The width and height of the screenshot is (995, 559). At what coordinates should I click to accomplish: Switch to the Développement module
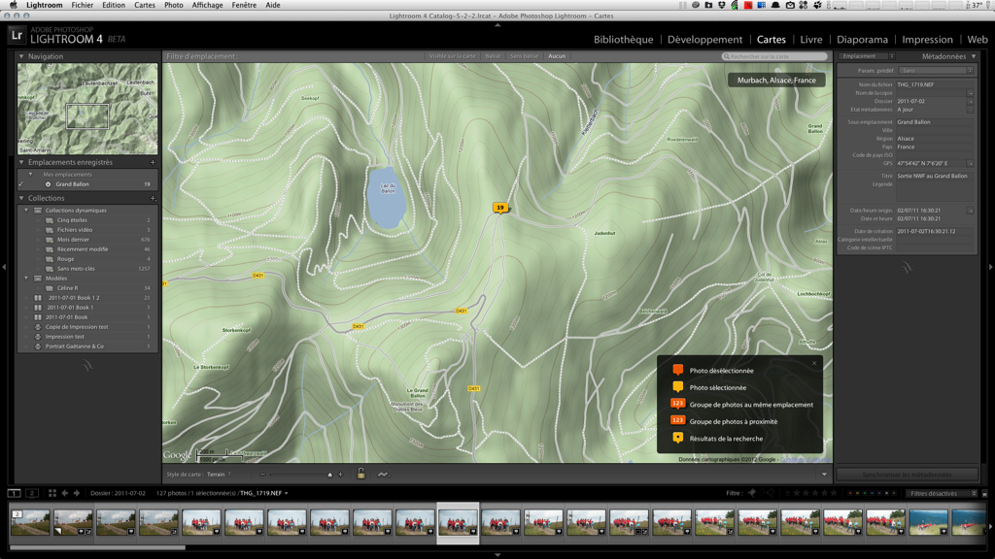[704, 39]
